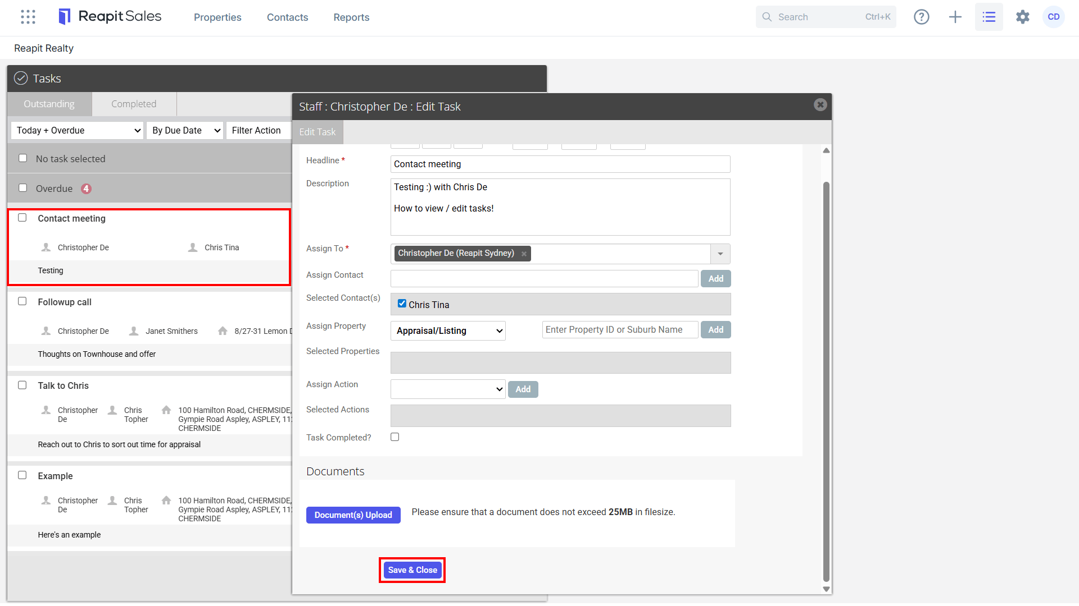Open the Assign To dropdown arrow

(x=720, y=254)
